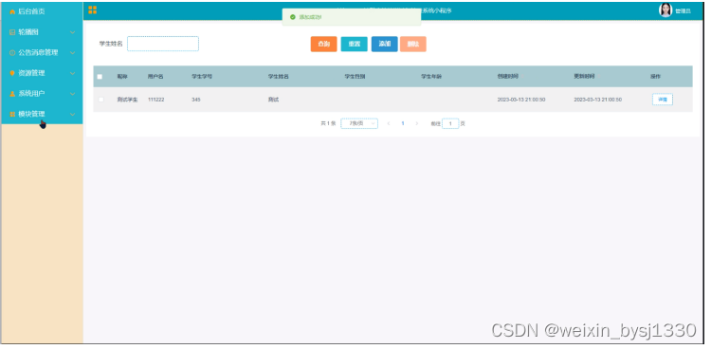
Task: Click the grid icon beside 模块管理
Action: [x=12, y=114]
